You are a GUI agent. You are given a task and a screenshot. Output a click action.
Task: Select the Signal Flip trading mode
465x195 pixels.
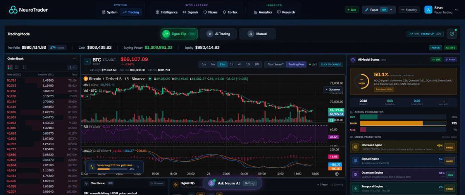click(x=179, y=34)
